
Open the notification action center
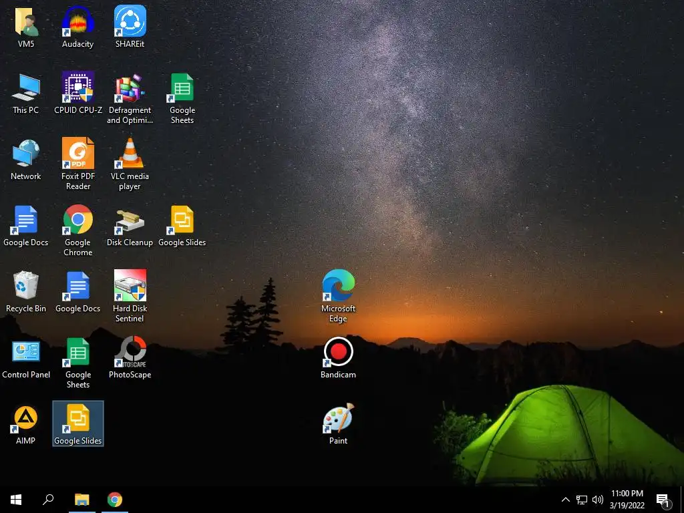click(x=663, y=500)
